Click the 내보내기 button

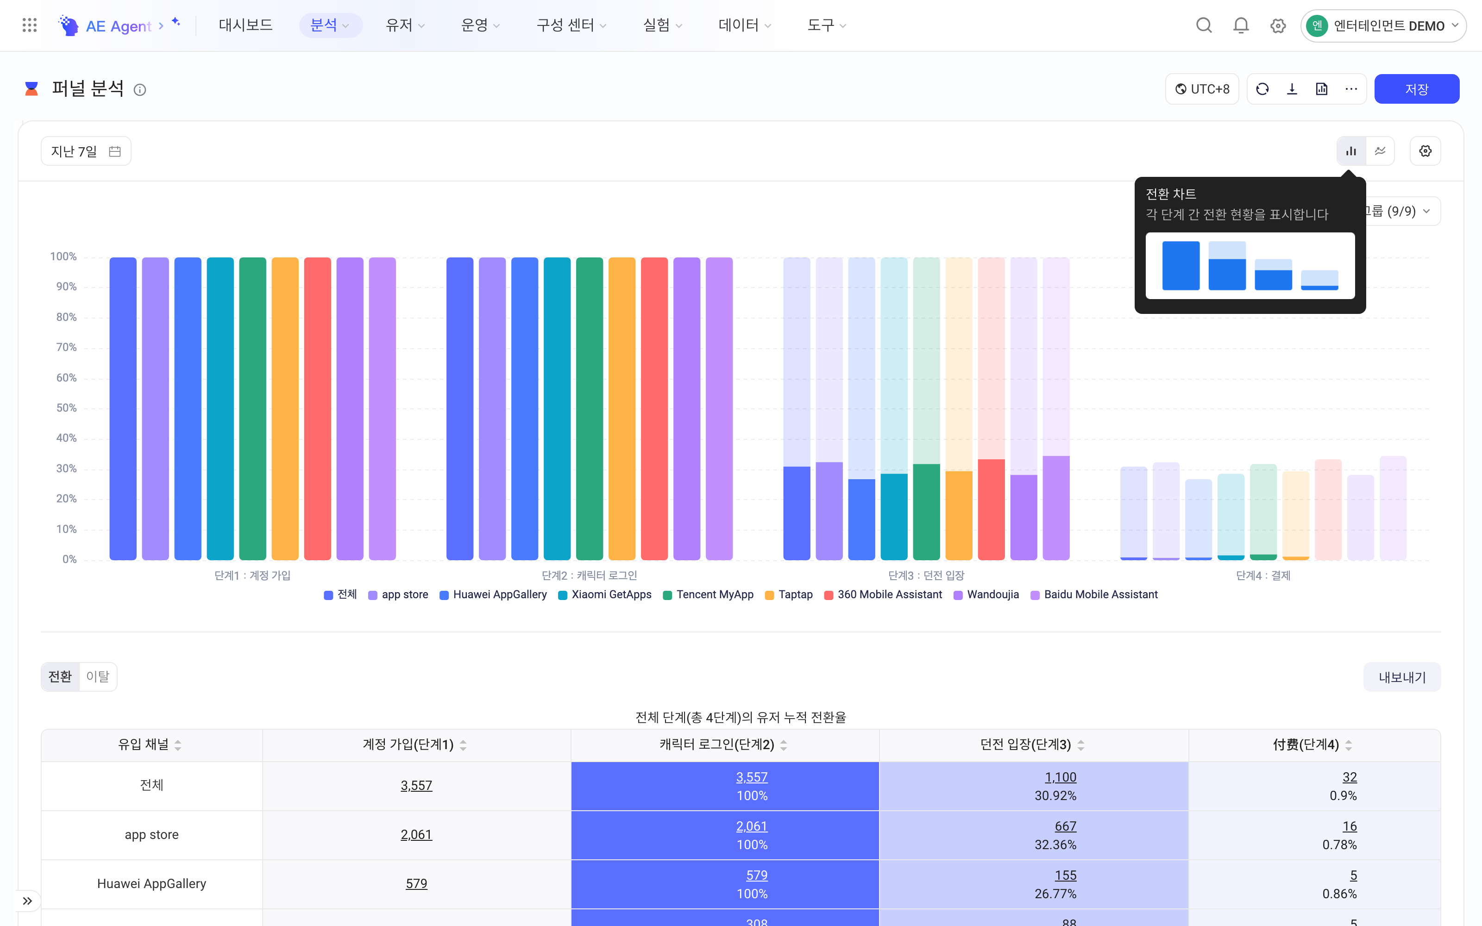click(x=1402, y=677)
